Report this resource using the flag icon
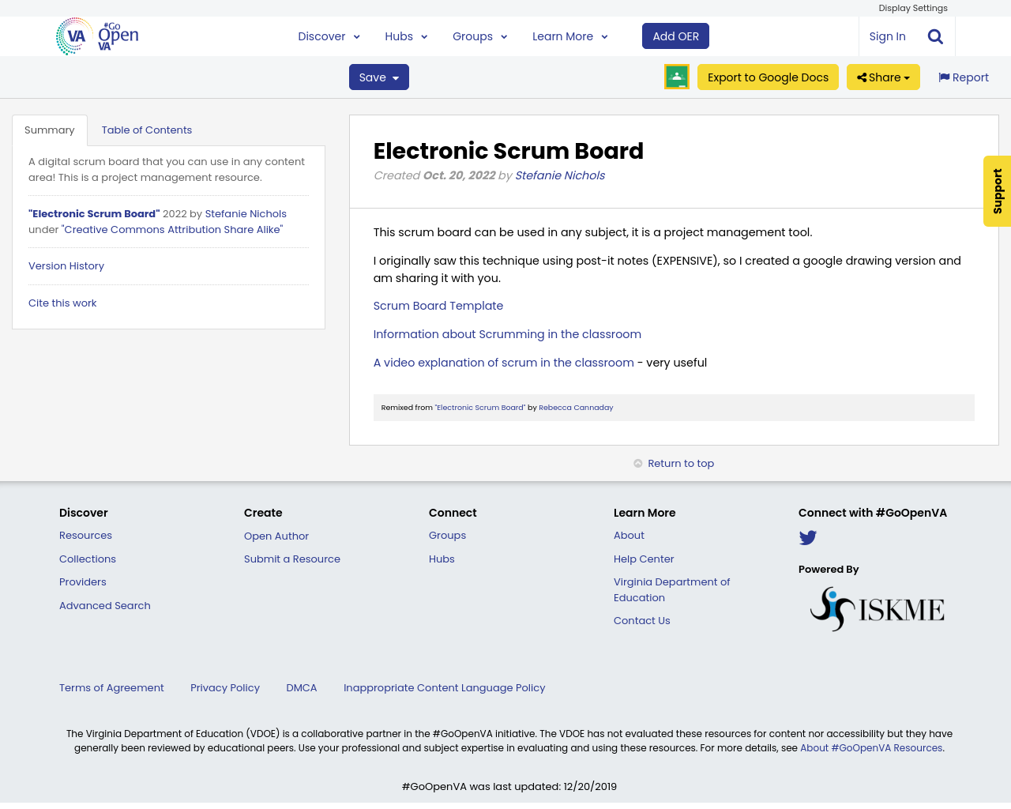Viewport: 1011px width, 809px height. pos(963,76)
